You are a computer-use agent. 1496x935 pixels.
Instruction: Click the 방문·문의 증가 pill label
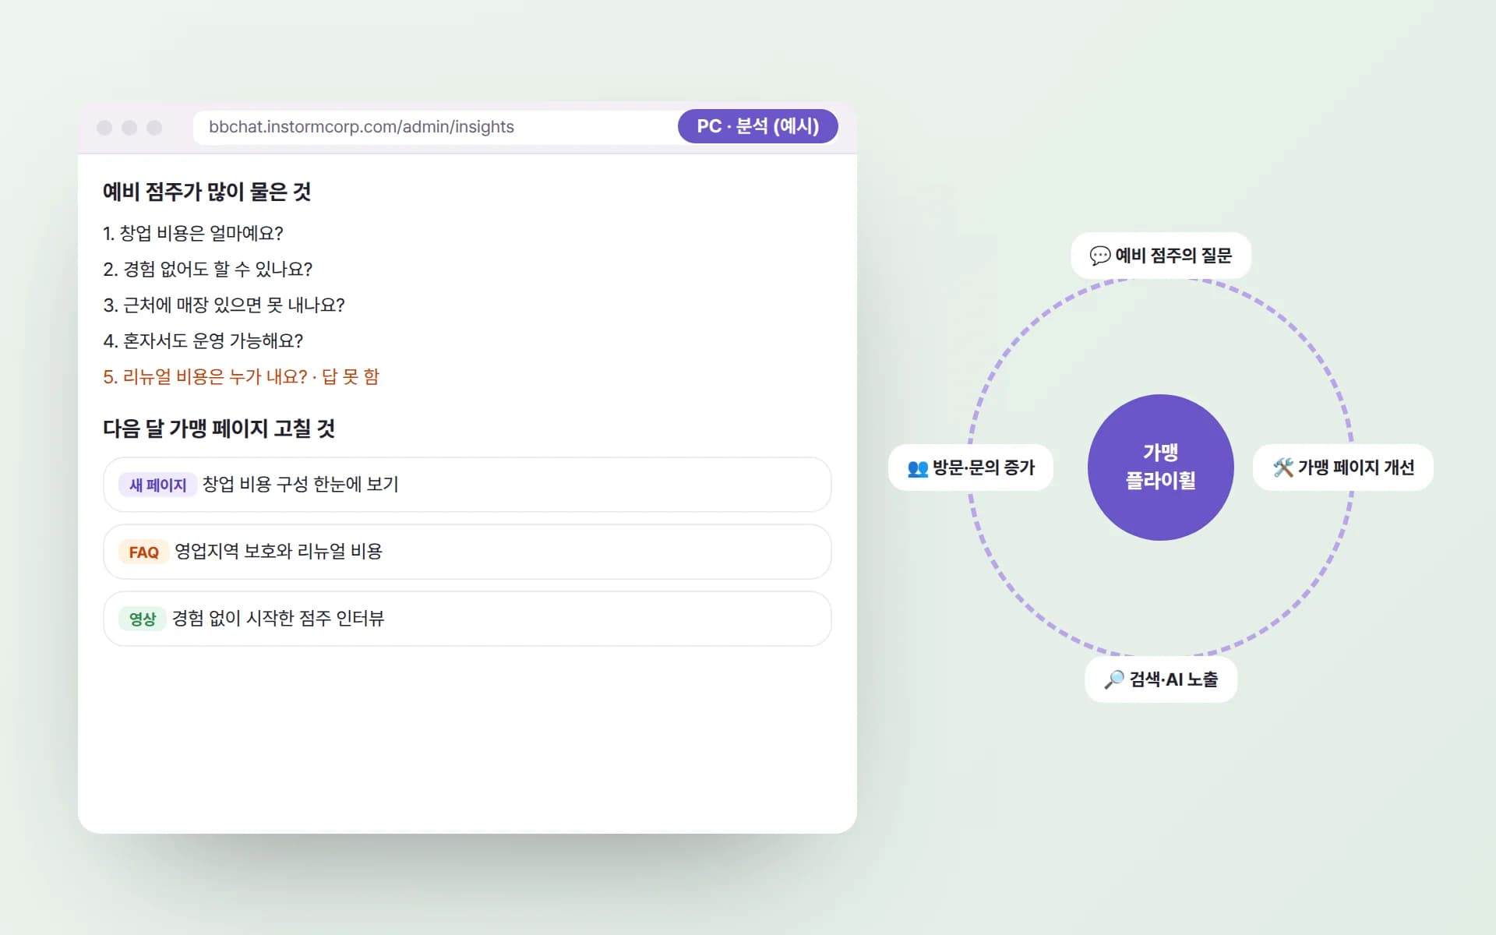pos(971,467)
